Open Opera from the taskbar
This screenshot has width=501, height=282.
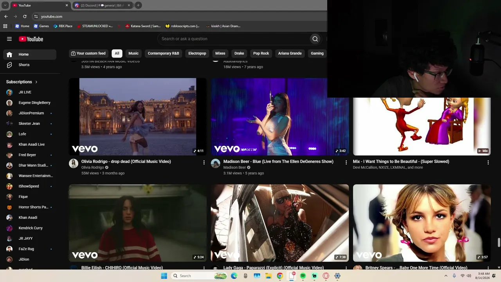[x=326, y=276]
